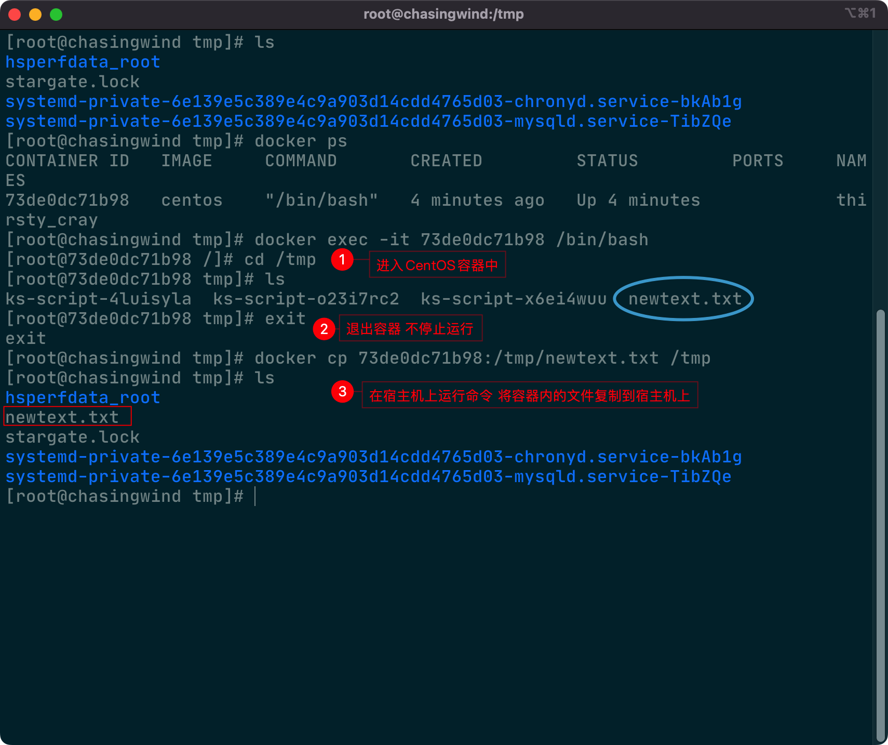The image size is (888, 745).
Task: Click the wrapped container name 'rsty_cray'
Action: pos(51,220)
